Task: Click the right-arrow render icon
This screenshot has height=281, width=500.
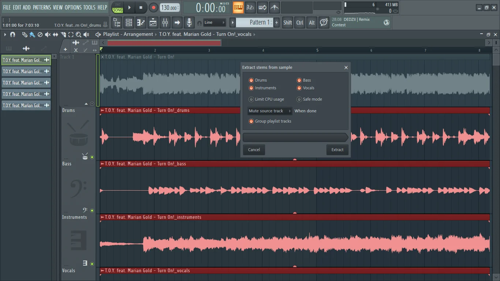Action: pos(177,23)
